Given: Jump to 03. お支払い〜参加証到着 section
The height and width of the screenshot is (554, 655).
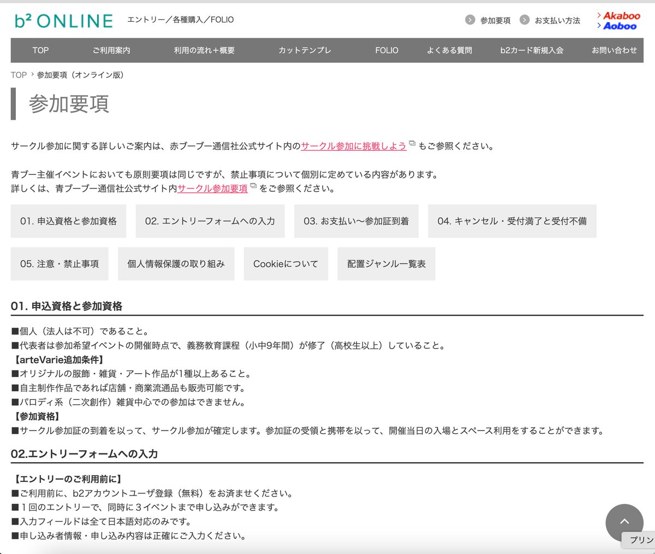Looking at the screenshot, I should pos(356,221).
